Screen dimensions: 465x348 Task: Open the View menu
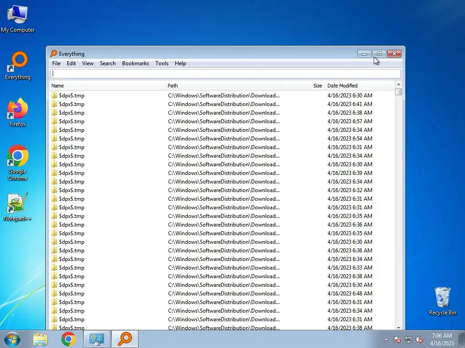(88, 63)
